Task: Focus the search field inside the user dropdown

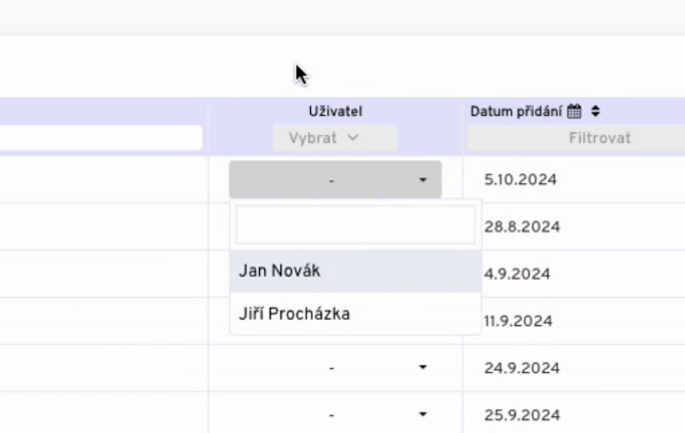Action: click(x=355, y=225)
